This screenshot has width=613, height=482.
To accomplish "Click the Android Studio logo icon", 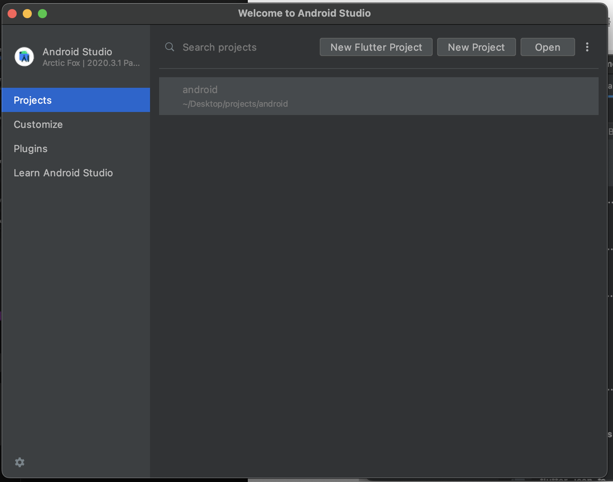I will point(24,57).
